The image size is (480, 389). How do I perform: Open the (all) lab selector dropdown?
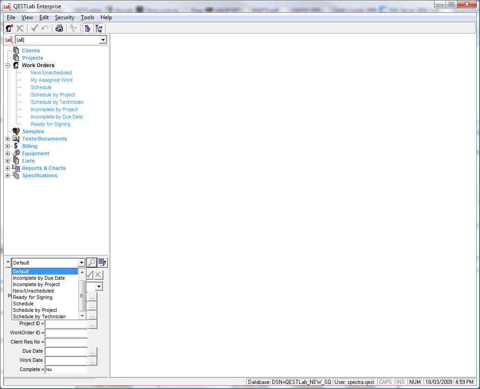[103, 40]
